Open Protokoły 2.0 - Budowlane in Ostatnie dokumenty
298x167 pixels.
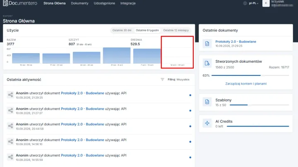click(236, 42)
